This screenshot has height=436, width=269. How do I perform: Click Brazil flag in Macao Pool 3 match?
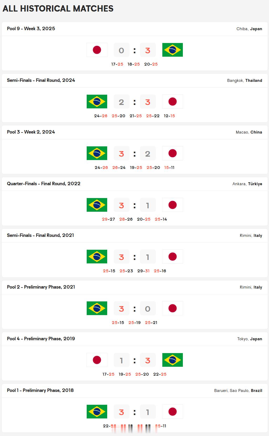coord(97,153)
